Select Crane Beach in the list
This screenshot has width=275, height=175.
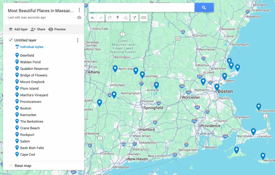[30, 128]
